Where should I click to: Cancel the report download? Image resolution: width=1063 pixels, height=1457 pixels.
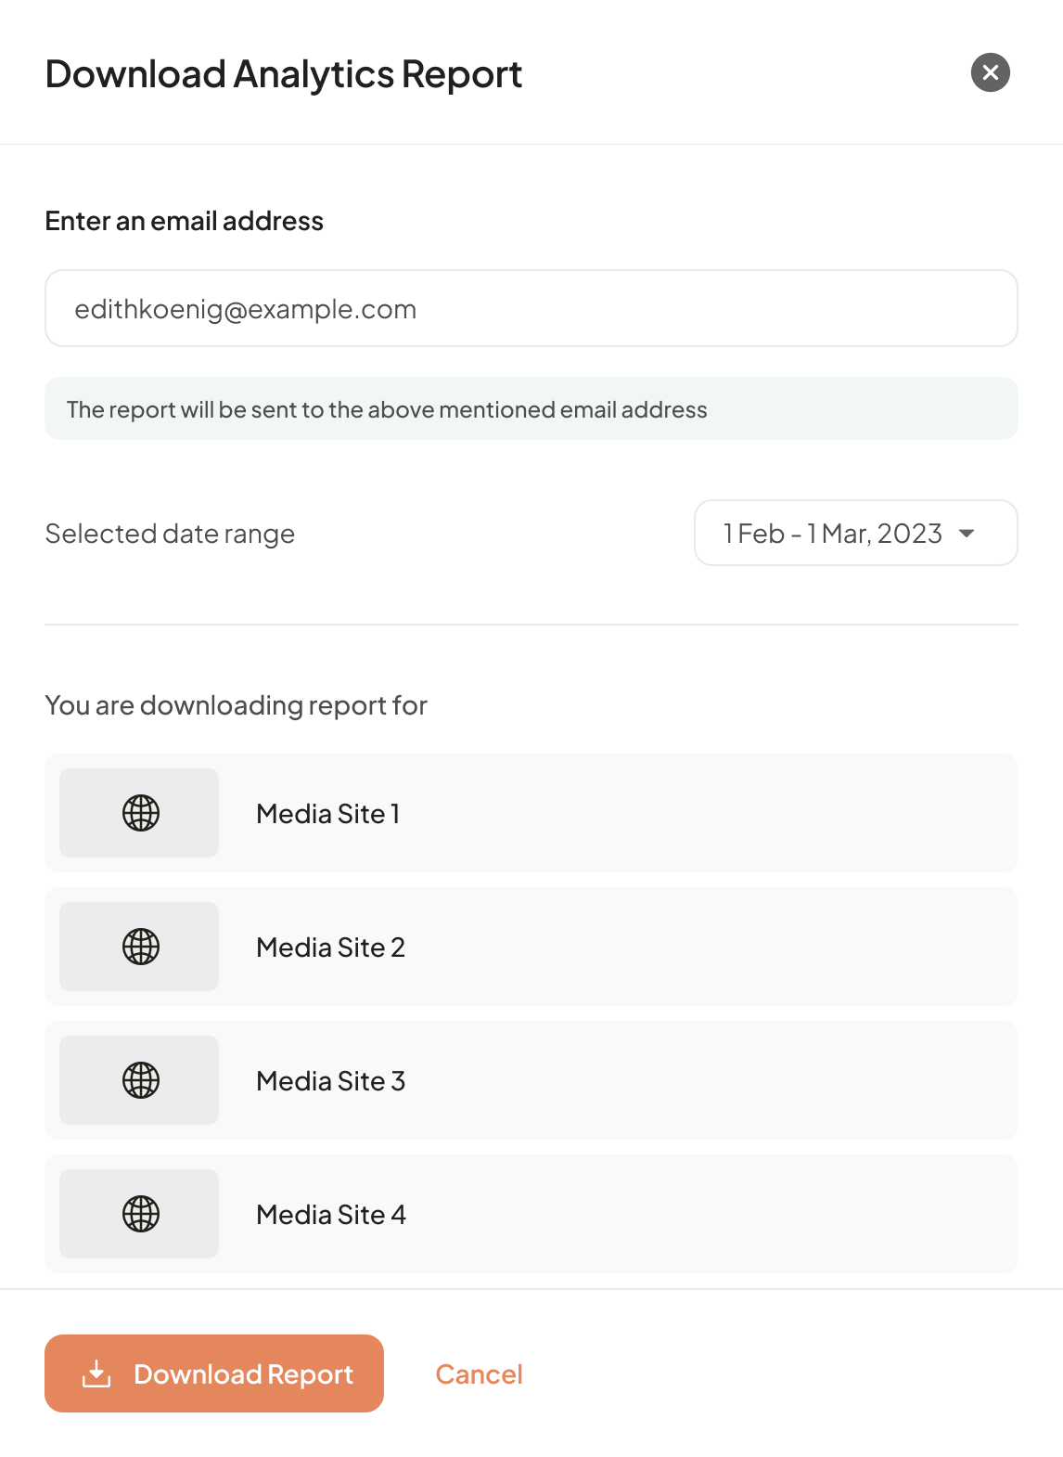coord(480,1373)
